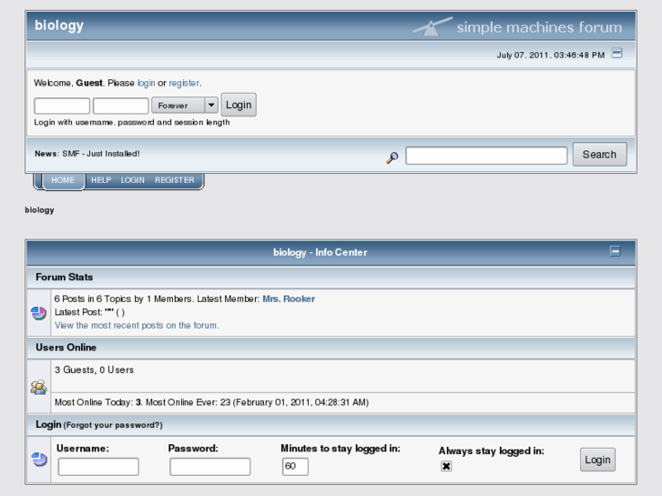
Task: Open the LOGIN menu tab
Action: pyautogui.click(x=133, y=180)
